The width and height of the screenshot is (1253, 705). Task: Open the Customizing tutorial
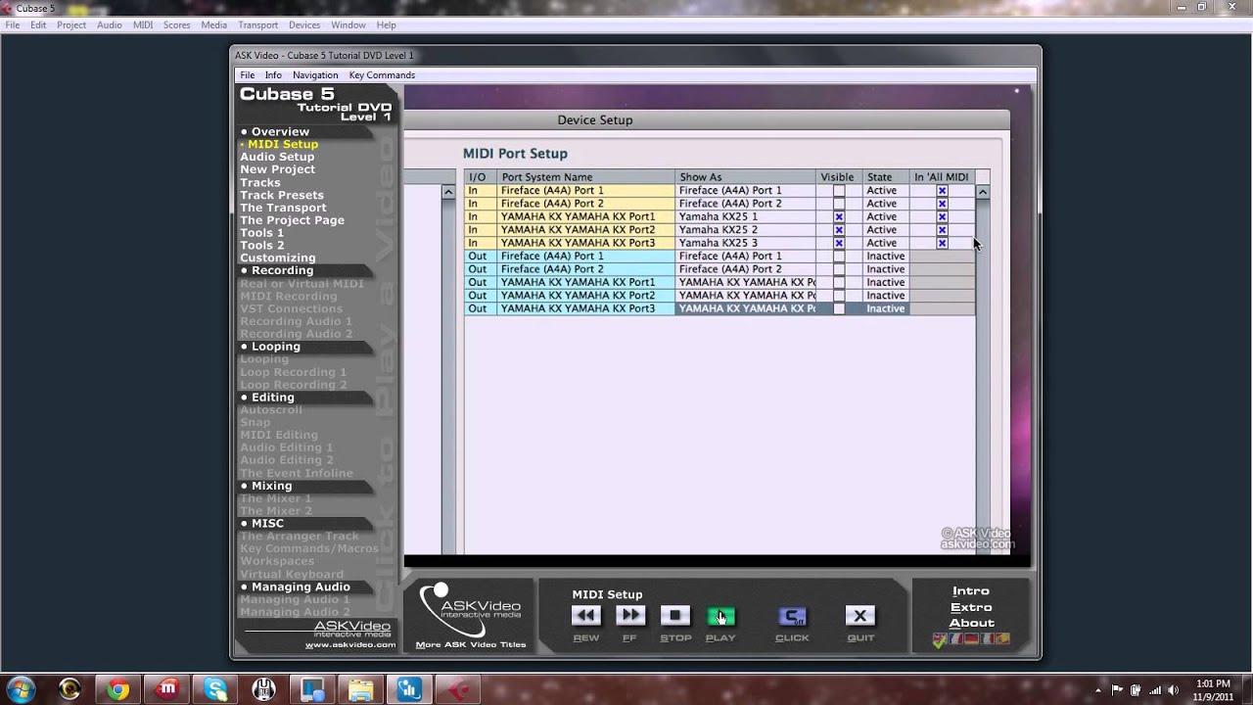[277, 258]
